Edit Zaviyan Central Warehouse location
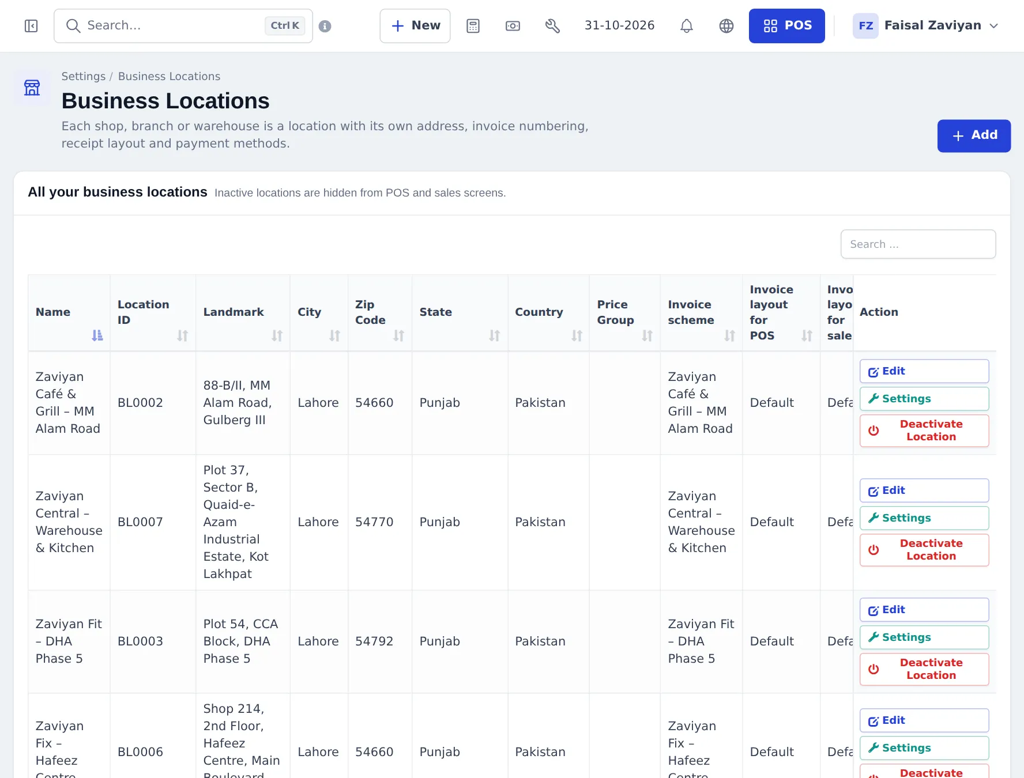 (924, 490)
